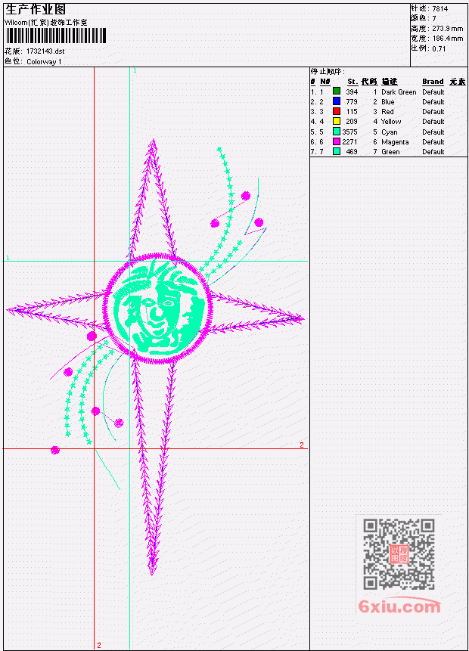Click 'Default' brand in the Cyan row
This screenshot has height=651, width=469.
click(x=433, y=132)
